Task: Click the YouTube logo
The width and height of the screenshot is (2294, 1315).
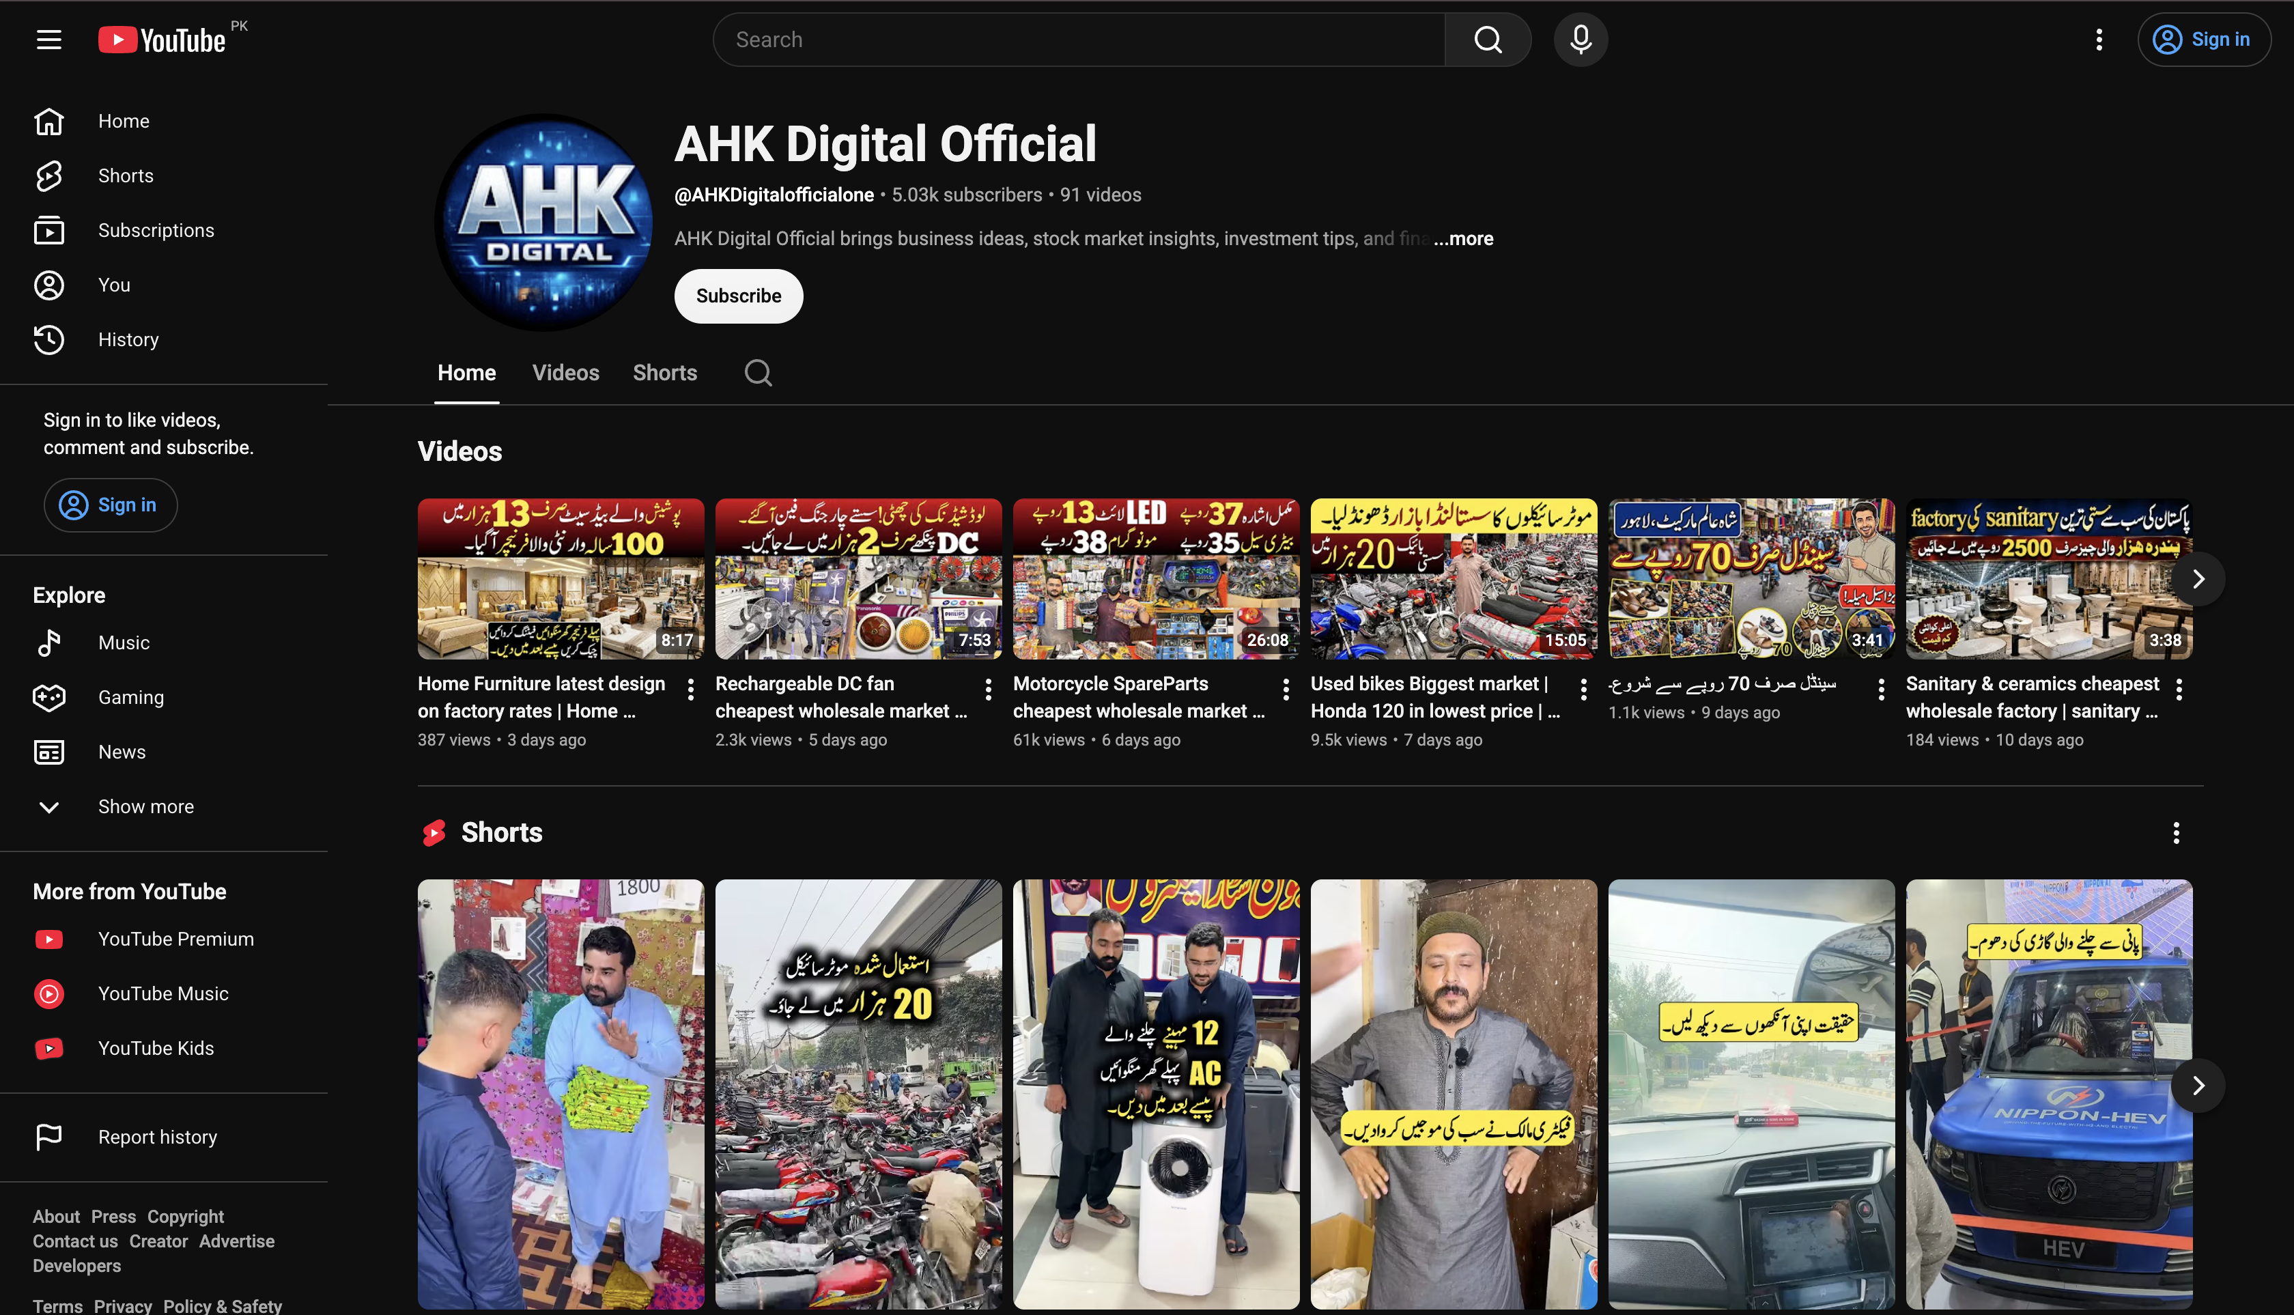Action: [x=162, y=40]
